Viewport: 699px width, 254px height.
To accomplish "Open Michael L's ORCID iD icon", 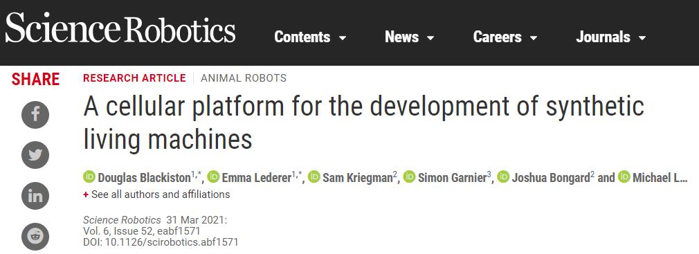I will point(624,177).
